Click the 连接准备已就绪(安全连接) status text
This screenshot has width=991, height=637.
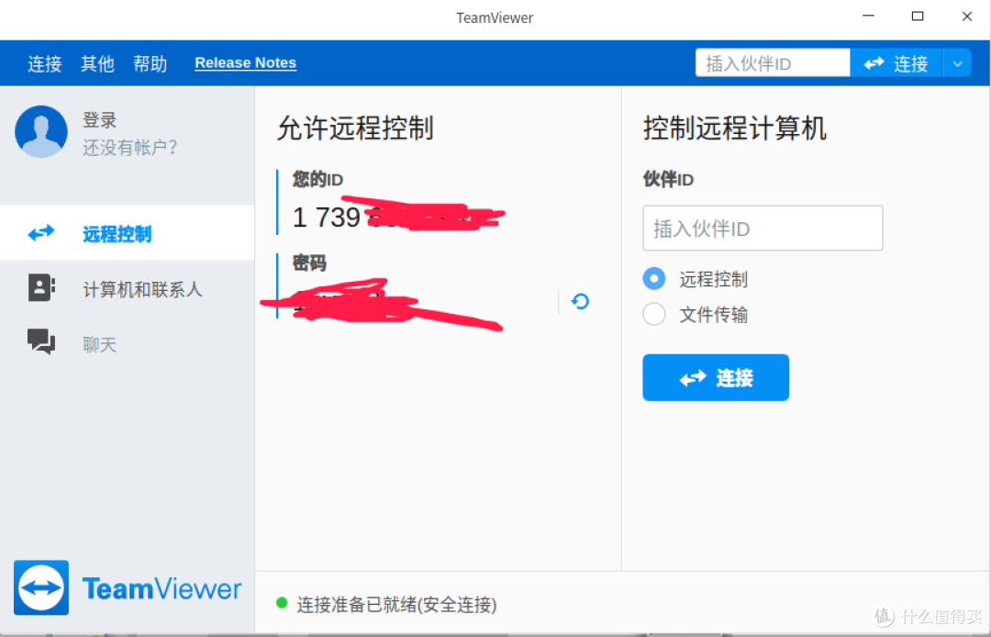tap(397, 605)
